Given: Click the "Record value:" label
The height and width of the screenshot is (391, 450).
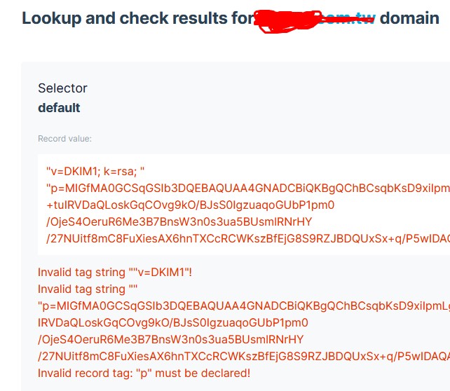Looking at the screenshot, I should (64, 139).
